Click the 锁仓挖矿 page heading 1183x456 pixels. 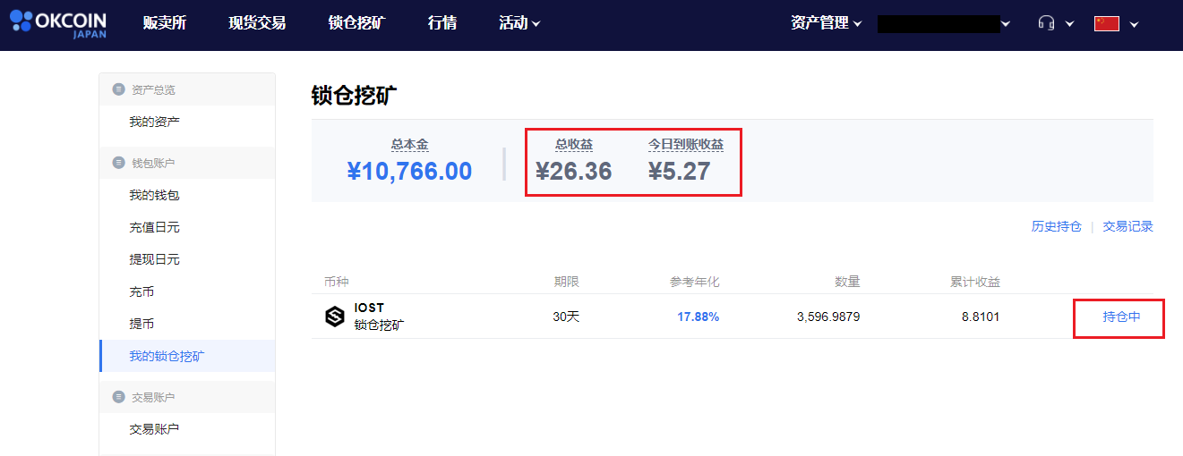(x=354, y=96)
